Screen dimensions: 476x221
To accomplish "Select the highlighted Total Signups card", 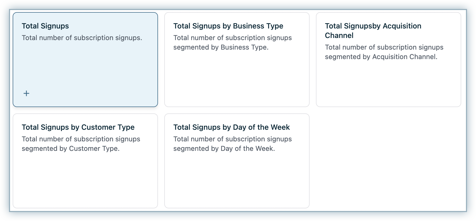I will (x=85, y=66).
